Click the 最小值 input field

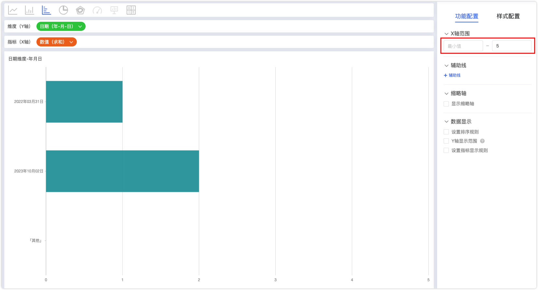coord(463,46)
